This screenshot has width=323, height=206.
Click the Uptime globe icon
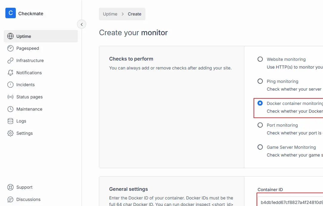coord(10,36)
